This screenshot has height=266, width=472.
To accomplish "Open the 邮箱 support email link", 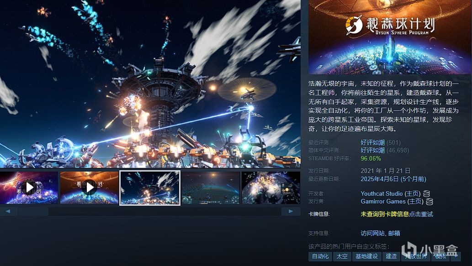I will (x=394, y=233).
